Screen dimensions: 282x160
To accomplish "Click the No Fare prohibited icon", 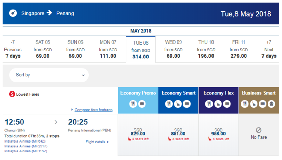I will 259,130.
